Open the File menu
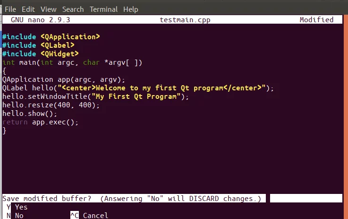Image resolution: width=348 pixels, height=219 pixels. (10, 9)
